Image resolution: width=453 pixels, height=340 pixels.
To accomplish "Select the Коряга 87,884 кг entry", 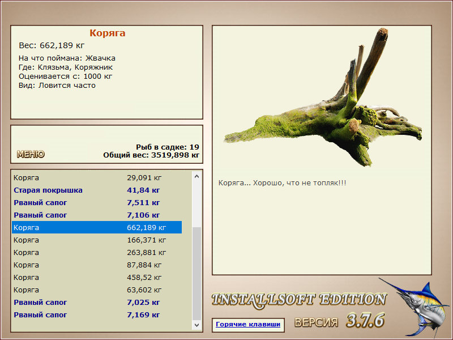I will [x=97, y=265].
